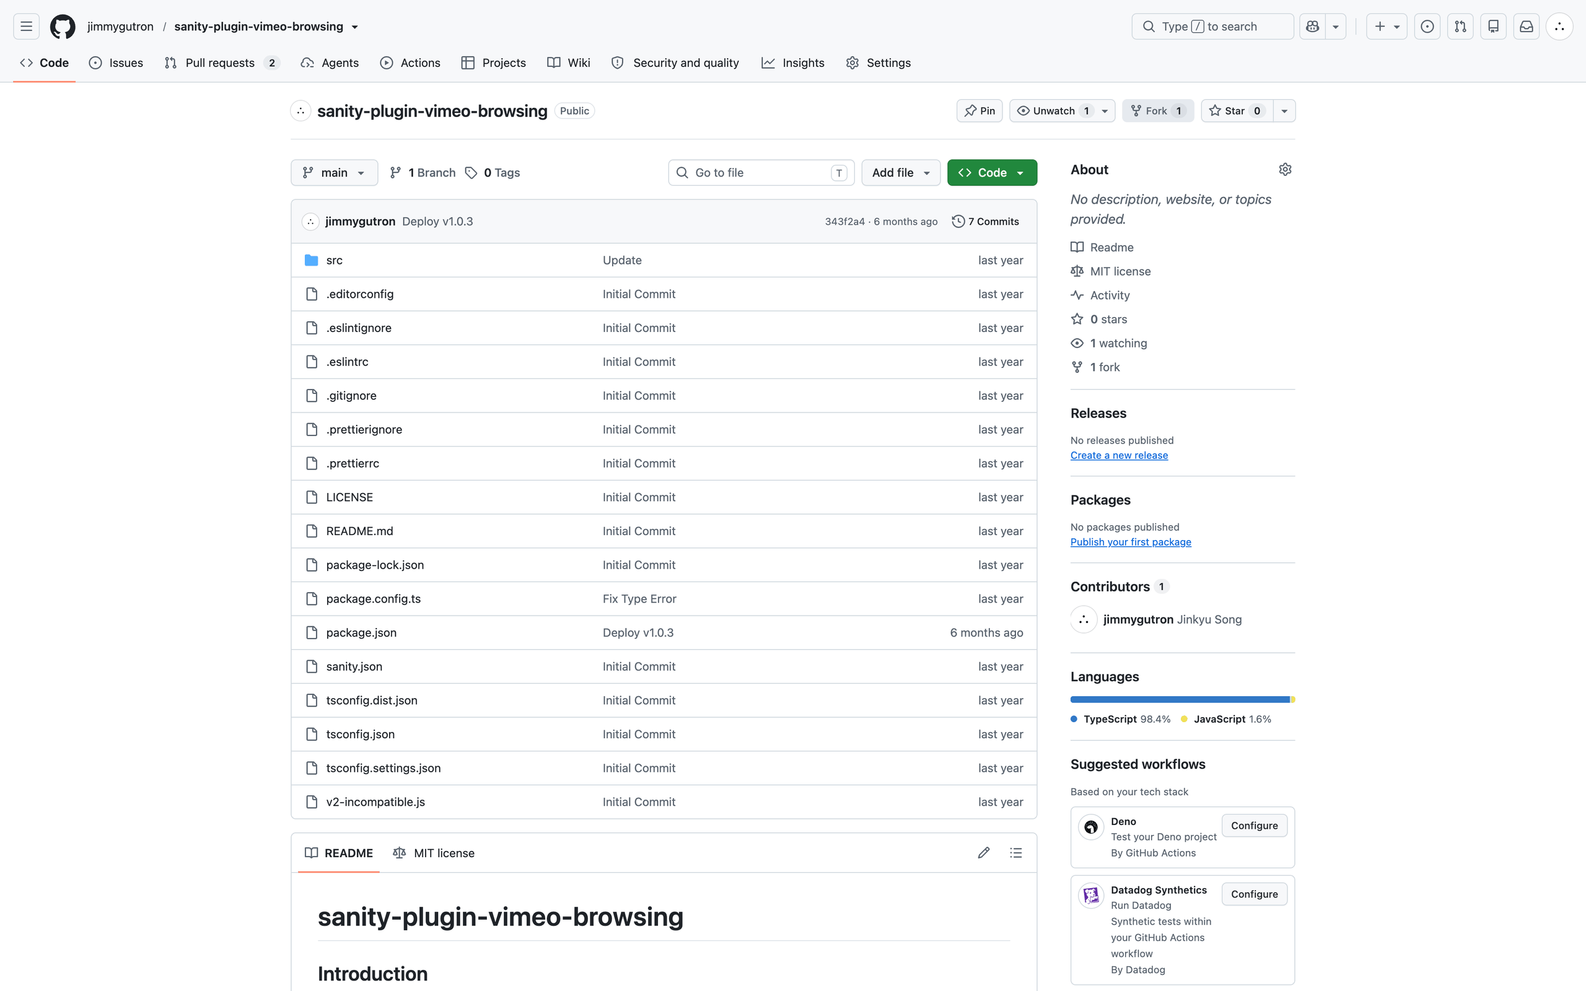Open the issues icon in top header

(x=1427, y=26)
